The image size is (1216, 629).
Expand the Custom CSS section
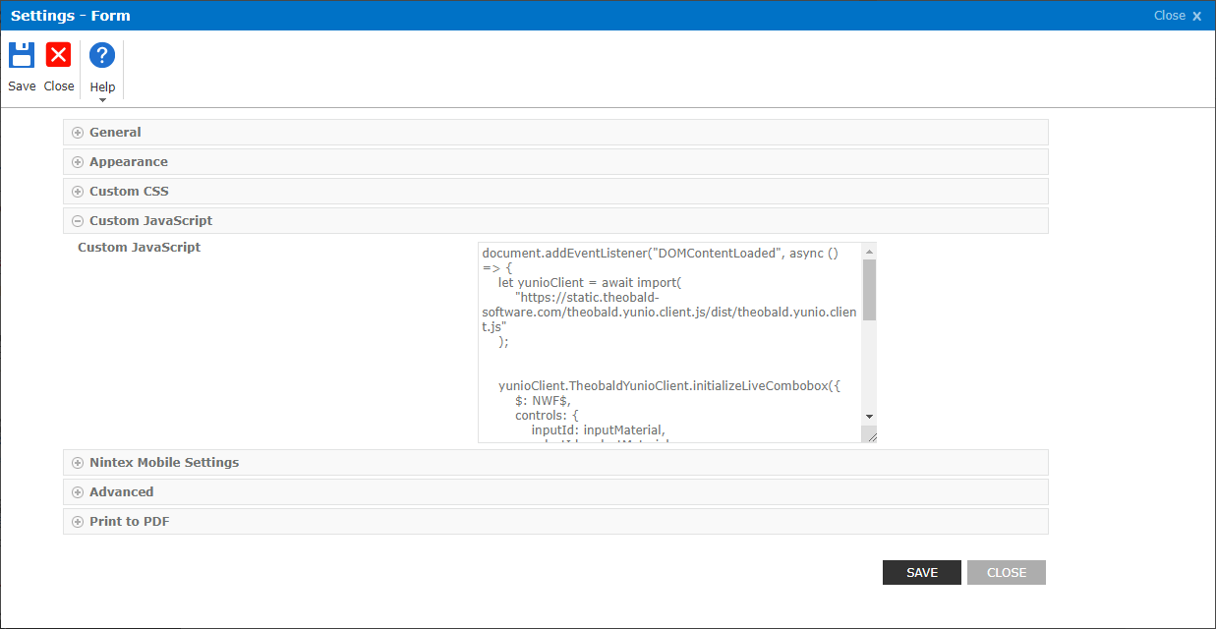(128, 191)
